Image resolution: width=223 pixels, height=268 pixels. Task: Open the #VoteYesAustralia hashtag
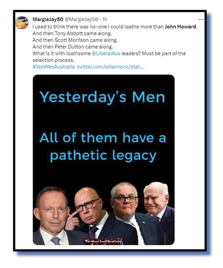click(x=53, y=67)
